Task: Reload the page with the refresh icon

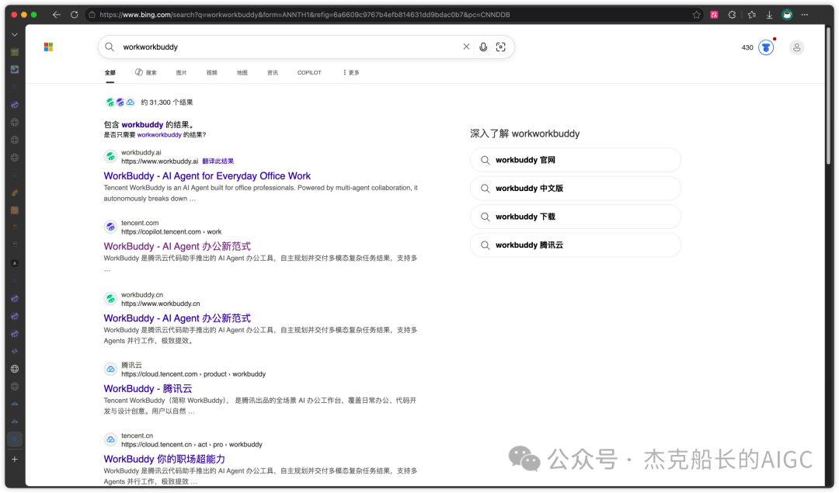Action: (75, 15)
